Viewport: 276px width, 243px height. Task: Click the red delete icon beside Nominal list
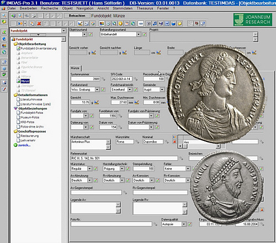pyautogui.click(x=174, y=142)
